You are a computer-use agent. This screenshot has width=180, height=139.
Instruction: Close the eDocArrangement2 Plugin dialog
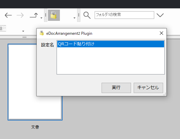click(161, 33)
